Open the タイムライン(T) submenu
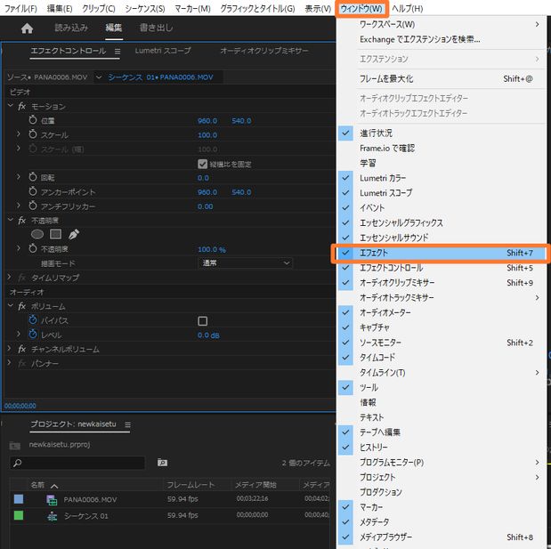The height and width of the screenshot is (549, 551). pos(442,373)
